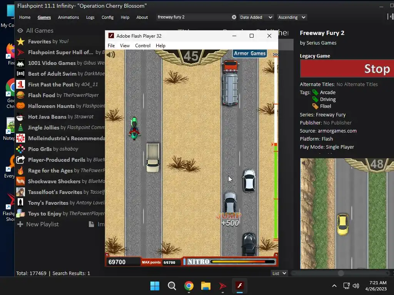Image resolution: width=394 pixels, height=295 pixels.
Task: Open the Config tab
Action: (108, 17)
